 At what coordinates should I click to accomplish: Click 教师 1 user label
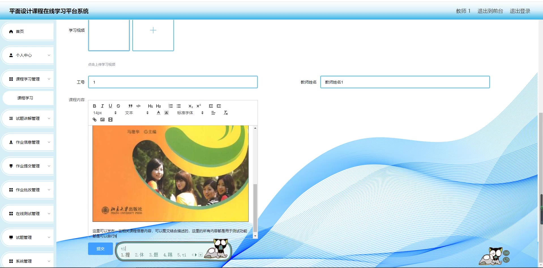463,11
